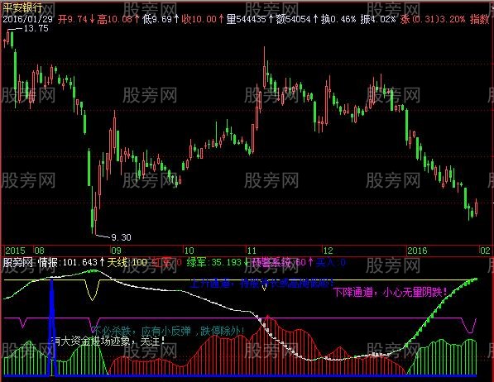This screenshot has width=494, height=382.
Task: Click the low price 低9.69
Action: point(157,19)
